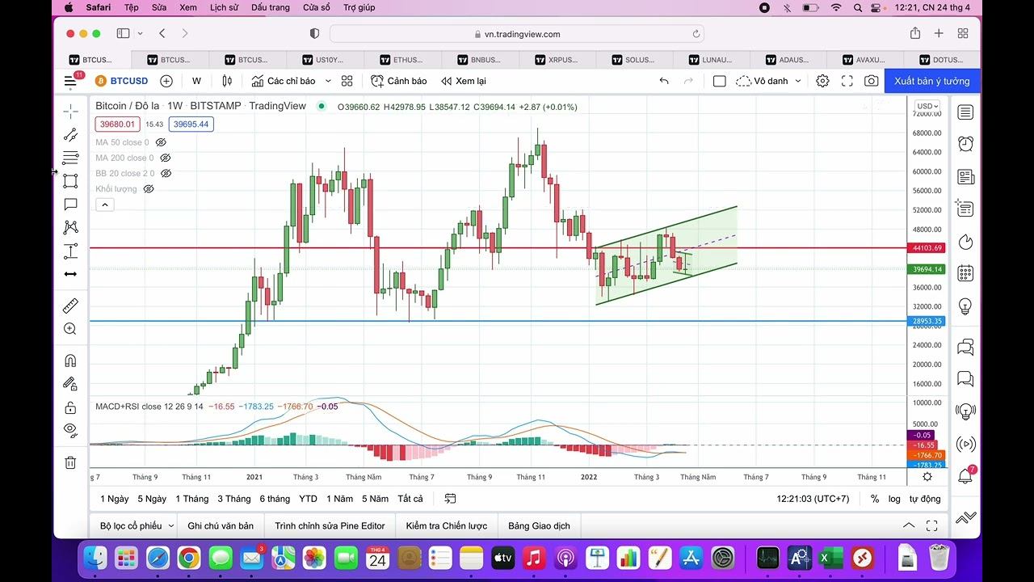Open the notifications bell panel
Screen dimensions: 1034x582
(x=965, y=476)
